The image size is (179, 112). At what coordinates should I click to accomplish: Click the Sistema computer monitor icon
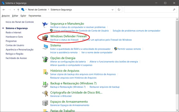click(x=45, y=47)
